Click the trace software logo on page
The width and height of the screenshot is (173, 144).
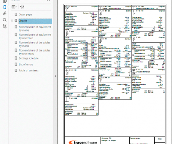[x=83, y=142]
